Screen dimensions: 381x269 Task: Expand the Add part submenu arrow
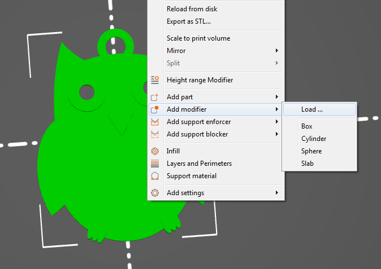tap(277, 96)
